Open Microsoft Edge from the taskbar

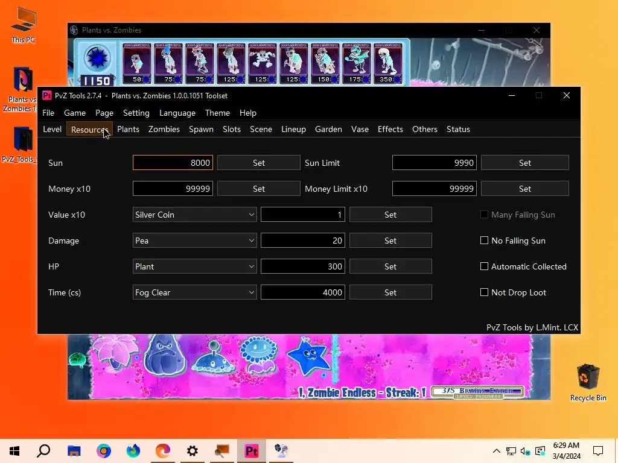tap(163, 451)
